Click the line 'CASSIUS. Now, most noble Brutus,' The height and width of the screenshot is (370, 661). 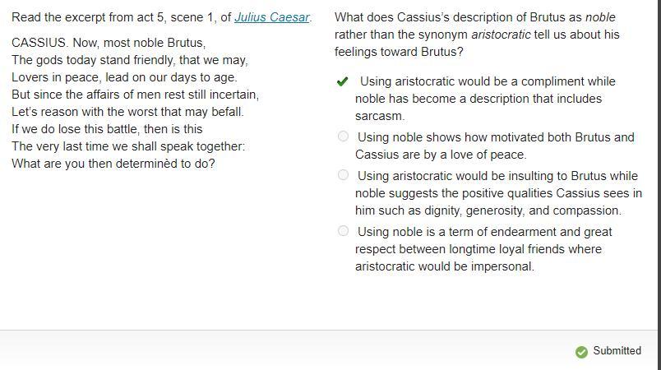pyautogui.click(x=109, y=43)
